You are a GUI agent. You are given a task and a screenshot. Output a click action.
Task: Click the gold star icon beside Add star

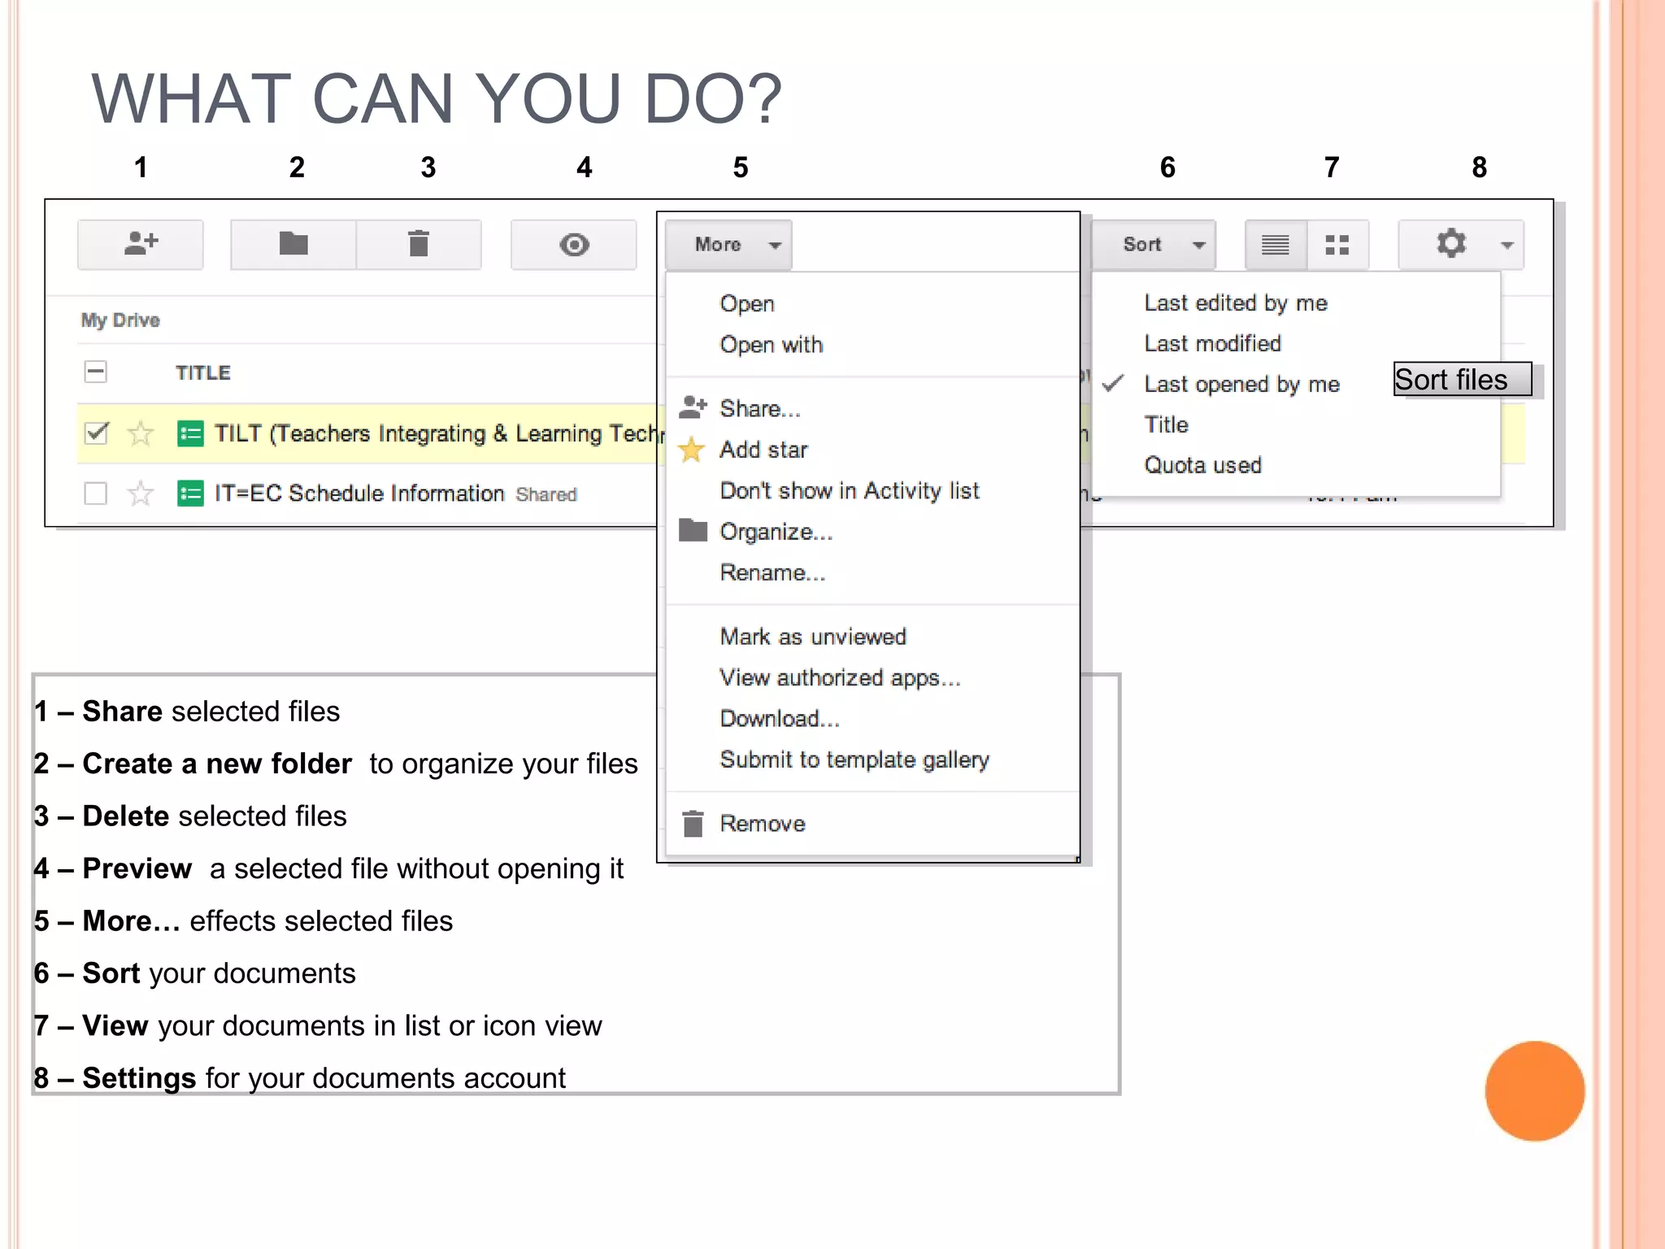pyautogui.click(x=691, y=449)
